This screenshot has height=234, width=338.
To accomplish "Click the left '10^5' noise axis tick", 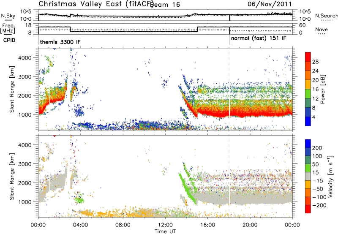I will point(26,12).
